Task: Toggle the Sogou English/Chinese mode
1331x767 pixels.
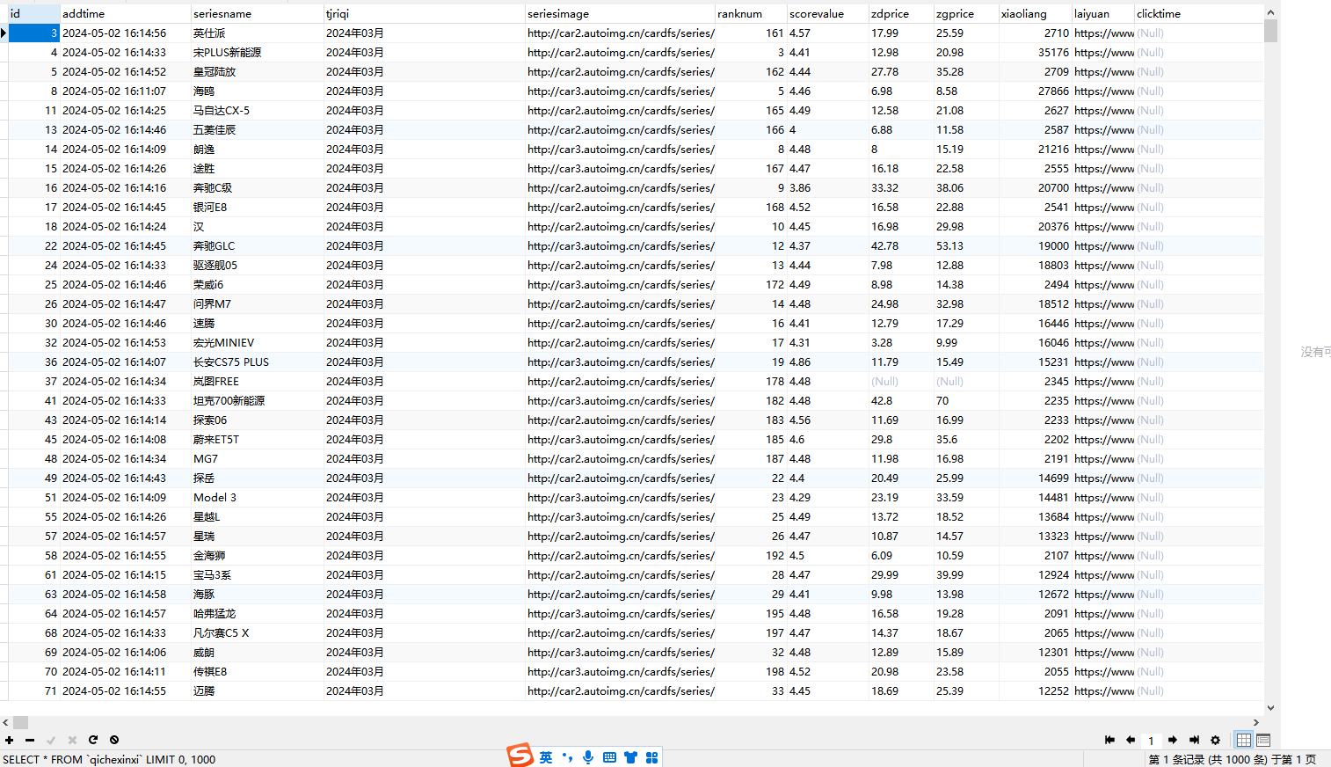Action: pyautogui.click(x=546, y=757)
